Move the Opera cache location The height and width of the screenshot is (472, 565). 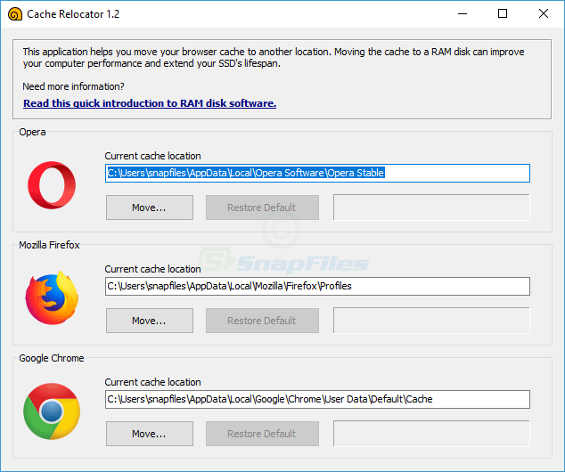[x=150, y=208]
